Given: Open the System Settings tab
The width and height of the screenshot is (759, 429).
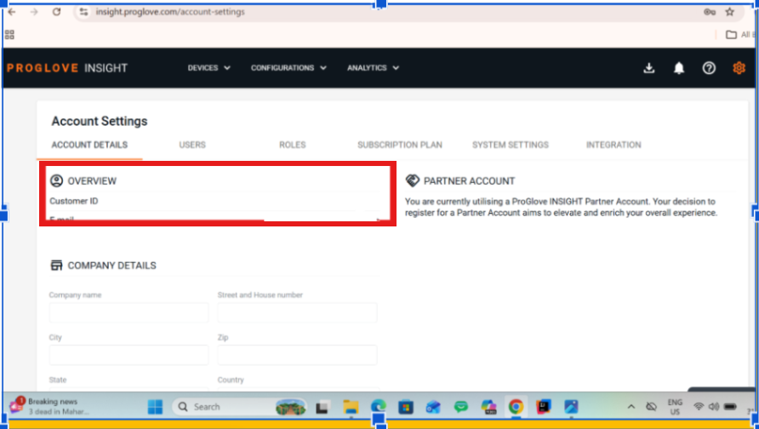Looking at the screenshot, I should coord(511,145).
